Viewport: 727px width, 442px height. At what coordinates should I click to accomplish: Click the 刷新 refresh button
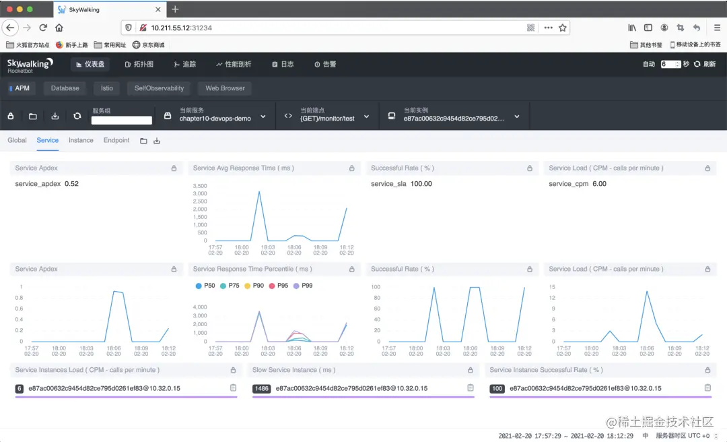705,64
